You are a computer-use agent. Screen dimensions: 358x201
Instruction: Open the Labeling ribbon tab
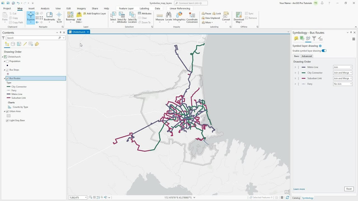point(144,8)
